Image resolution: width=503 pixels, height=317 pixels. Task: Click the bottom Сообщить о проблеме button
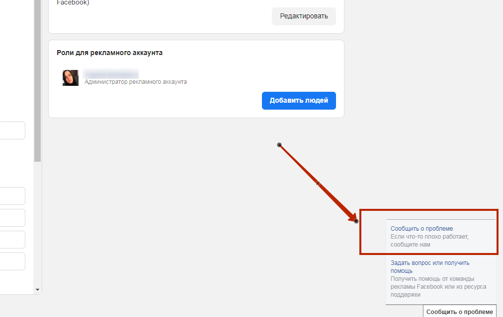pos(459,312)
